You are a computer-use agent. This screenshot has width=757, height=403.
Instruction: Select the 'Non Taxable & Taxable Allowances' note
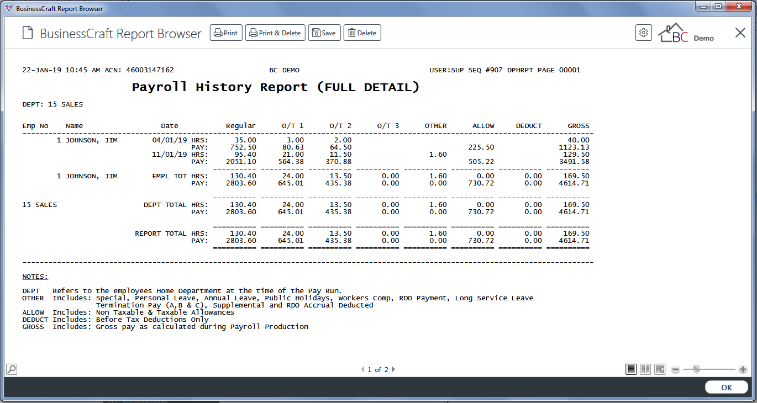pos(165,312)
